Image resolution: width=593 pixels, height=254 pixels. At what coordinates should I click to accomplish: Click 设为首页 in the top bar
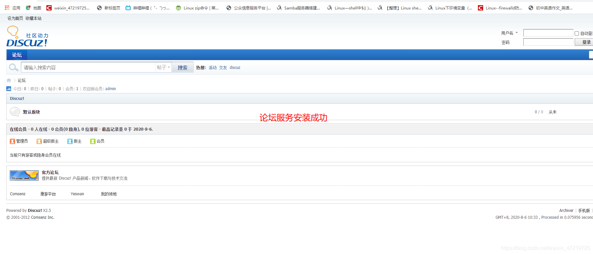15,18
